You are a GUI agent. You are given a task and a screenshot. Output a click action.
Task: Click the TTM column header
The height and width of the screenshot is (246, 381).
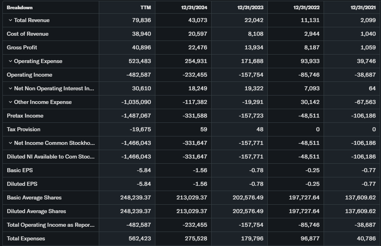pyautogui.click(x=146, y=8)
